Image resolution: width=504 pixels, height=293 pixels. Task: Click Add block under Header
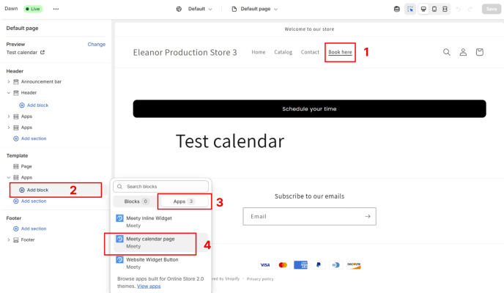coord(34,105)
